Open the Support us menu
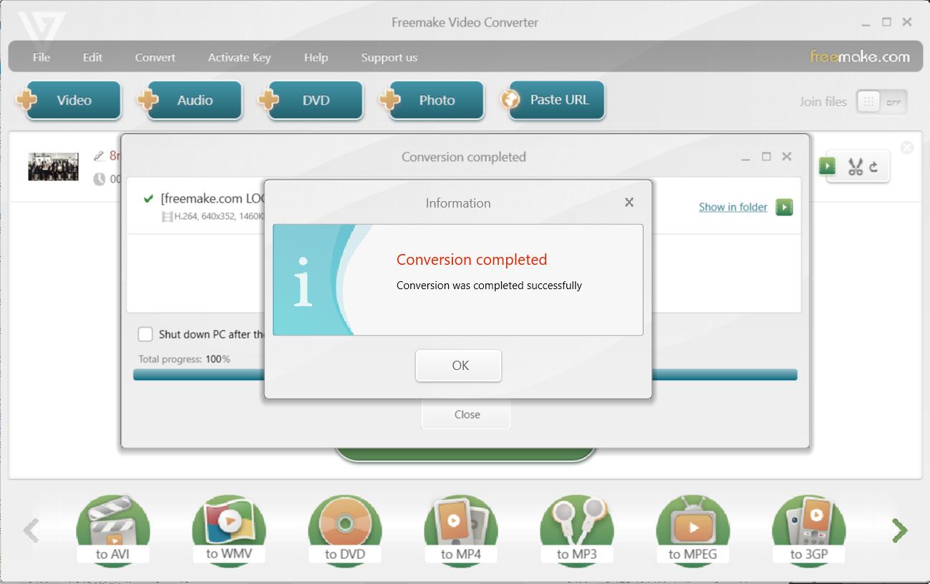This screenshot has width=930, height=584. pyautogui.click(x=389, y=57)
